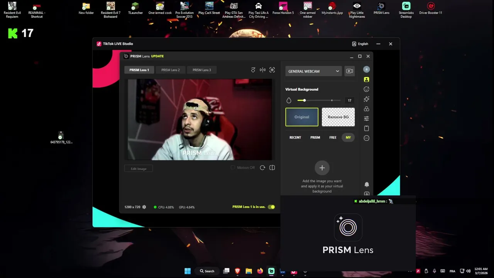Open webcam device settings beside GENERAL WEBCAM
The image size is (494, 278).
(x=349, y=71)
